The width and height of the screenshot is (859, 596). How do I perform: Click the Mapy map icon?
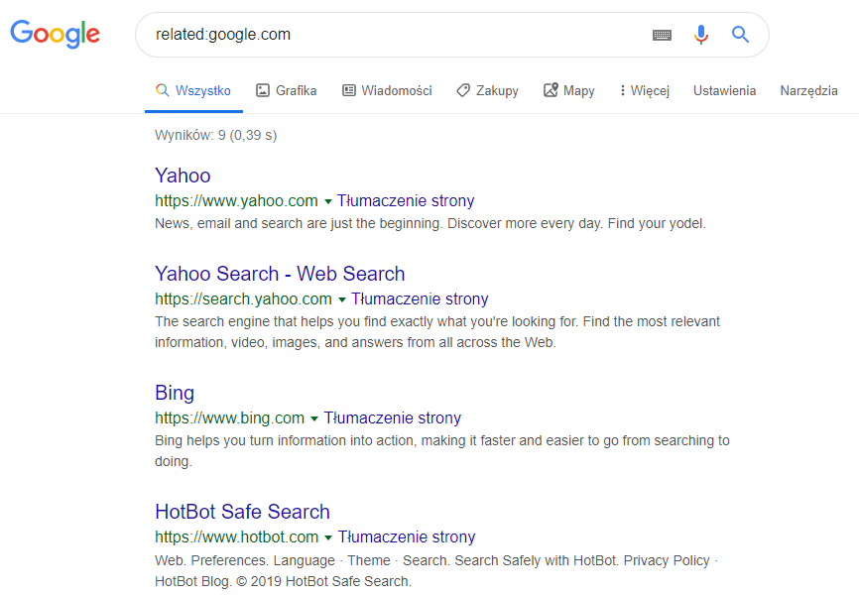click(551, 90)
